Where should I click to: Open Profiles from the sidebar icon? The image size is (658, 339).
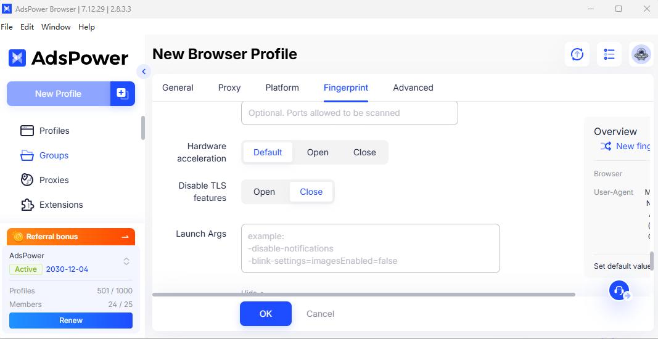tap(27, 131)
